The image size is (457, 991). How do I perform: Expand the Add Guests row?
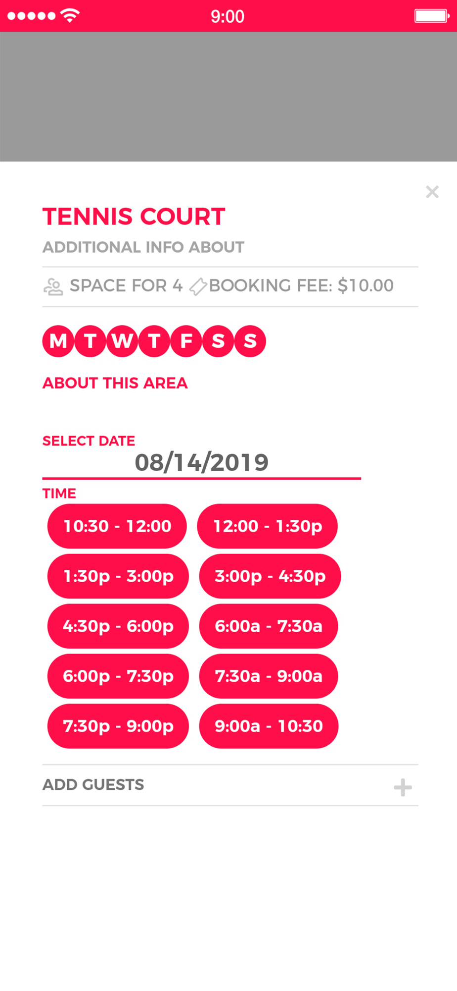pyautogui.click(x=230, y=785)
